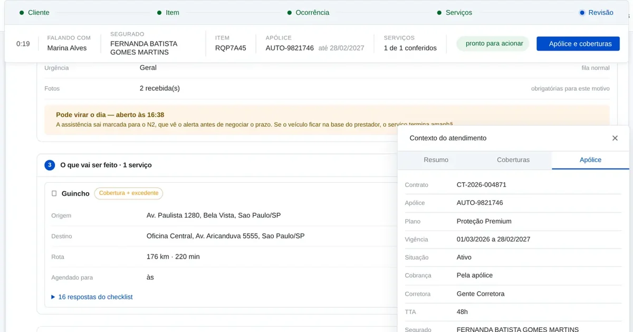Click the Oficina Central destination address
This screenshot has width=633, height=332.
point(225,236)
